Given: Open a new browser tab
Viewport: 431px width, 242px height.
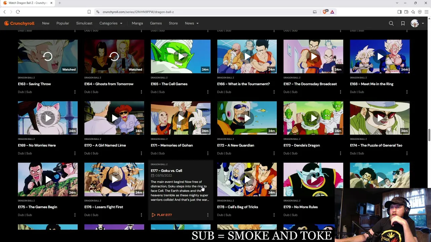Looking at the screenshot, I should [60, 3].
